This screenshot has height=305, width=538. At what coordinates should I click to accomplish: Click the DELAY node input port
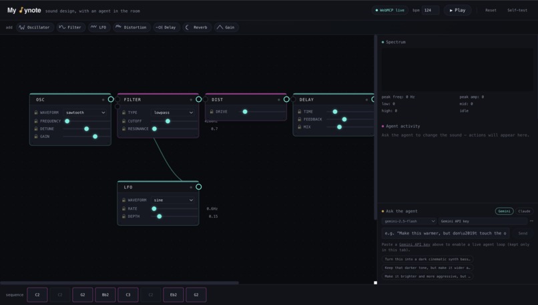point(293,99)
